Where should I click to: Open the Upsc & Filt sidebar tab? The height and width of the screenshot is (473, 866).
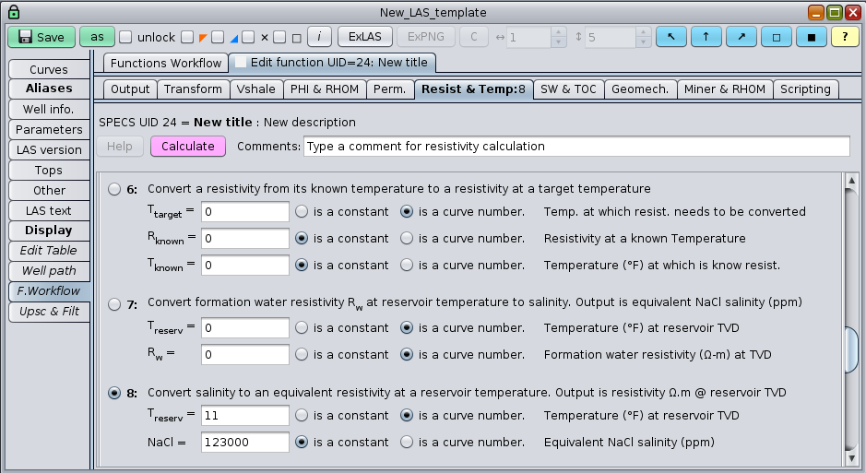coord(49,312)
